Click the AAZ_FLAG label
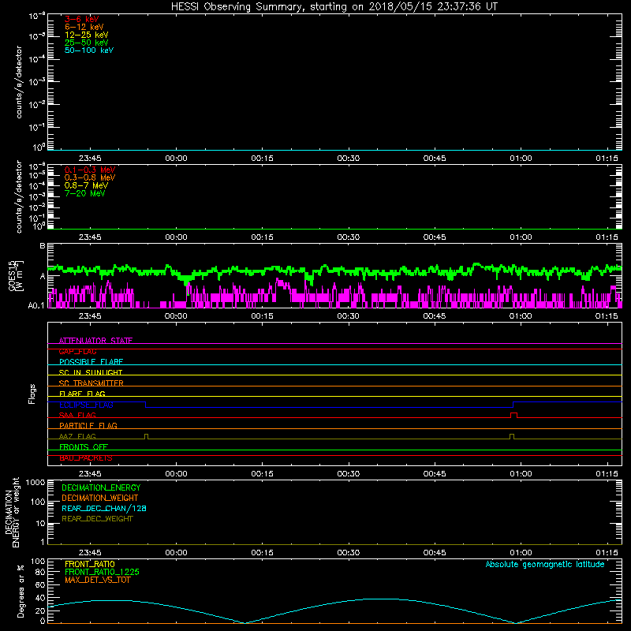This screenshot has width=631, height=631. coord(77,436)
